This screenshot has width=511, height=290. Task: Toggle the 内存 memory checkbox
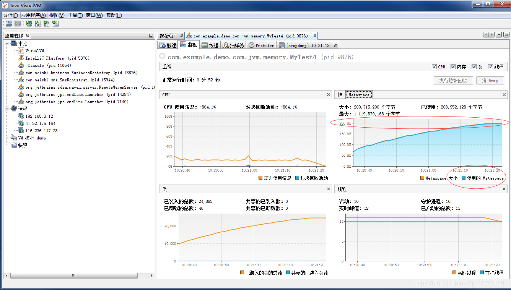coord(453,67)
